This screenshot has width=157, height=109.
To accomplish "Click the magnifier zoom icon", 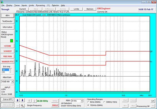I will coord(22,105).
